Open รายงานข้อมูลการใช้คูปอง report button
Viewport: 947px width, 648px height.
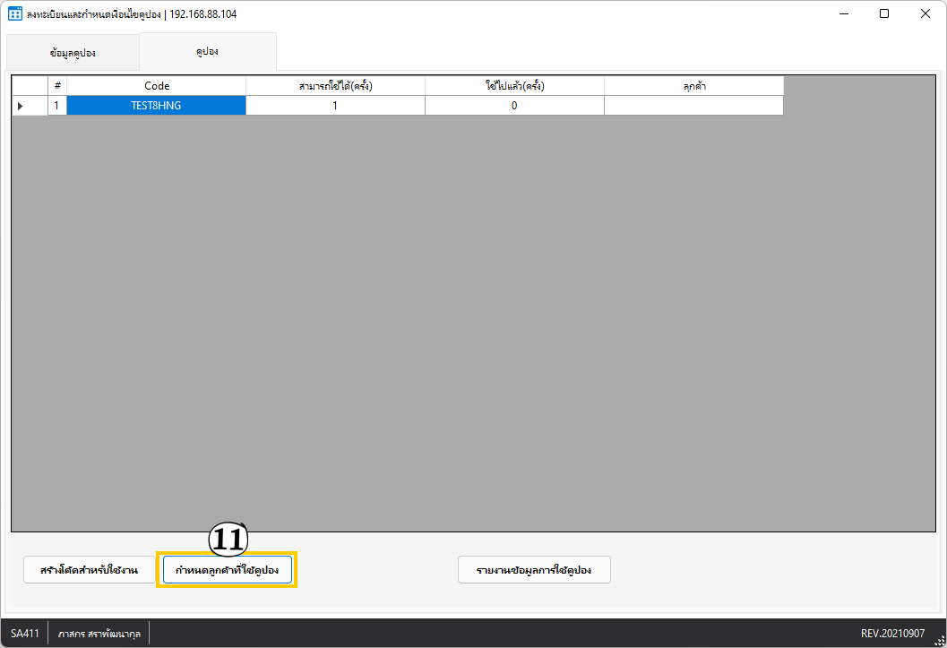[x=534, y=570]
